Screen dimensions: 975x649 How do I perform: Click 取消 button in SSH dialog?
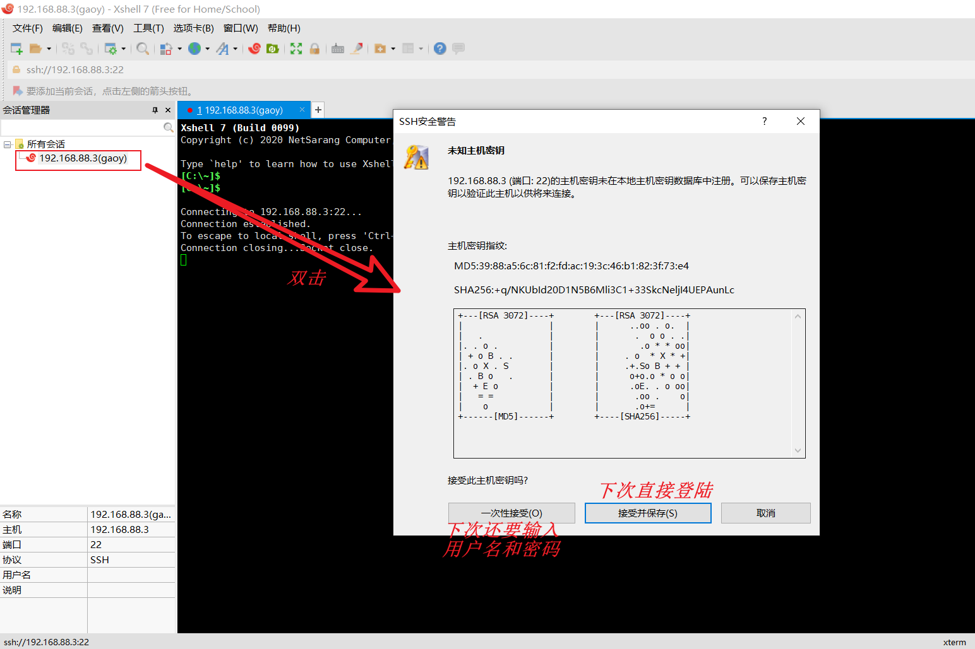click(766, 513)
